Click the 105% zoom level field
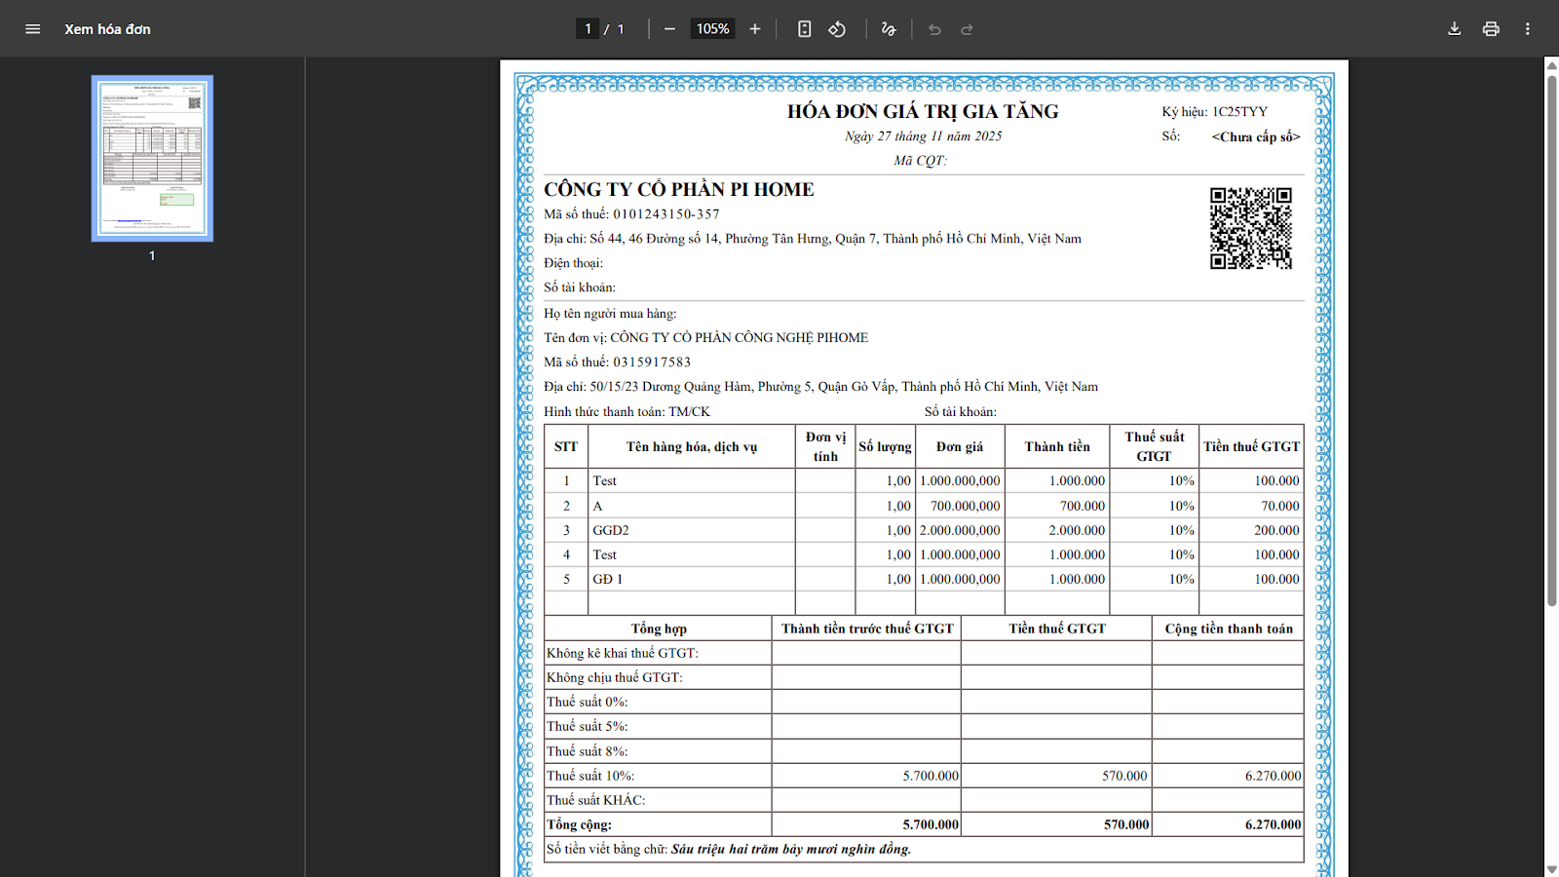Screen dimensions: 1559x877 (x=712, y=29)
